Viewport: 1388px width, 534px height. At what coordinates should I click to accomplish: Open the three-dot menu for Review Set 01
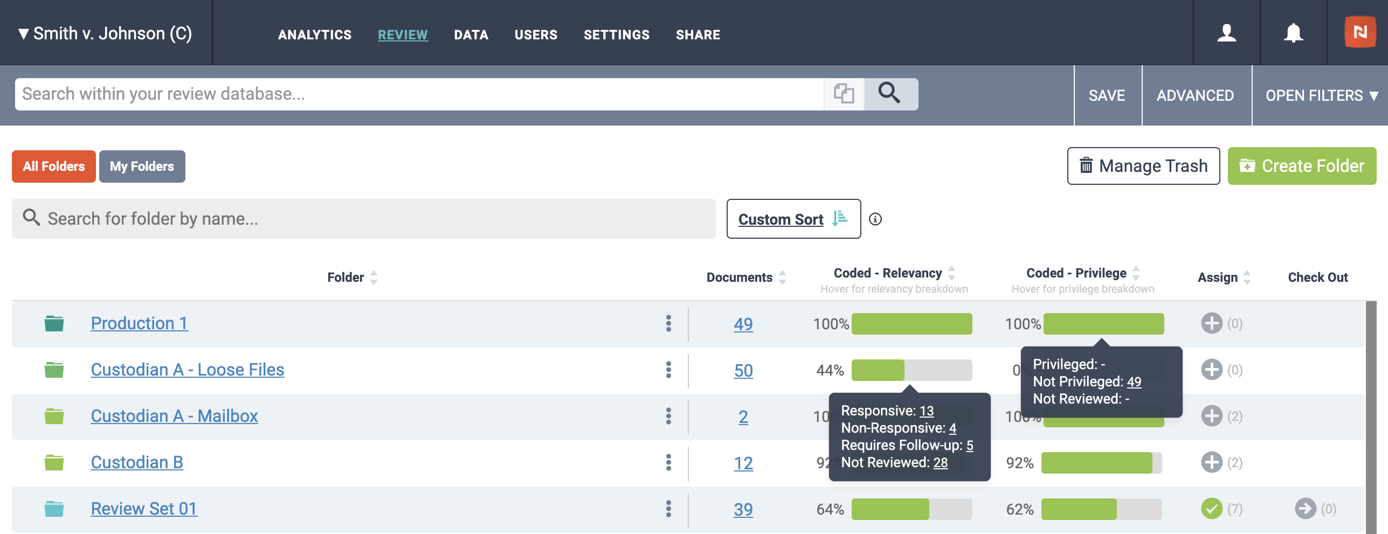pos(668,509)
